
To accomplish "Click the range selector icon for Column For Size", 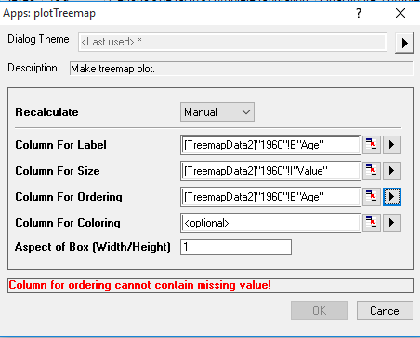I will tap(372, 171).
